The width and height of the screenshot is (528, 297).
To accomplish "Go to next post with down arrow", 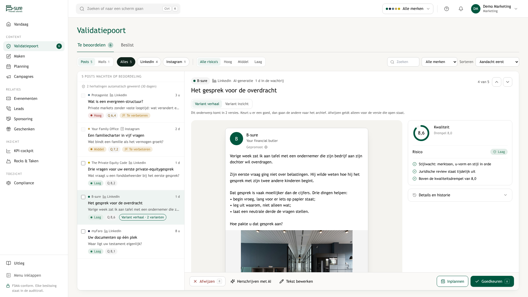I will [x=508, y=82].
